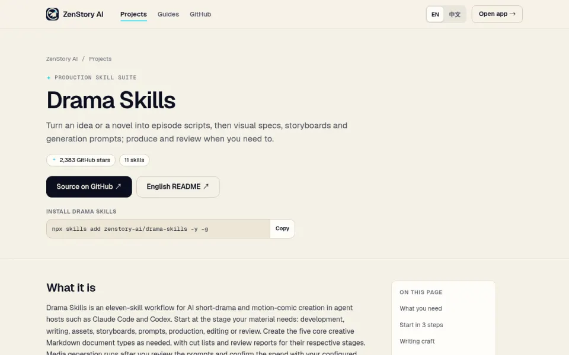Click the ZenStory AI brand name text
The height and width of the screenshot is (355, 569).
[x=83, y=14]
